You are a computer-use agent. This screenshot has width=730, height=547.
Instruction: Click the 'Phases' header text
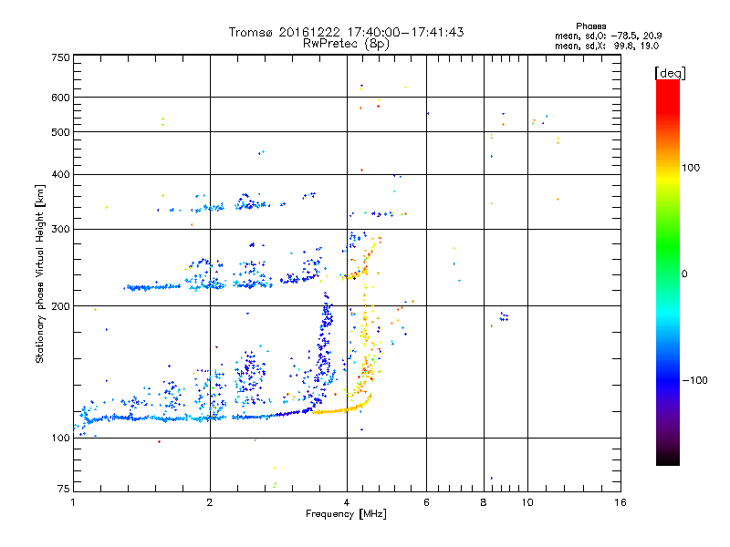click(x=590, y=26)
